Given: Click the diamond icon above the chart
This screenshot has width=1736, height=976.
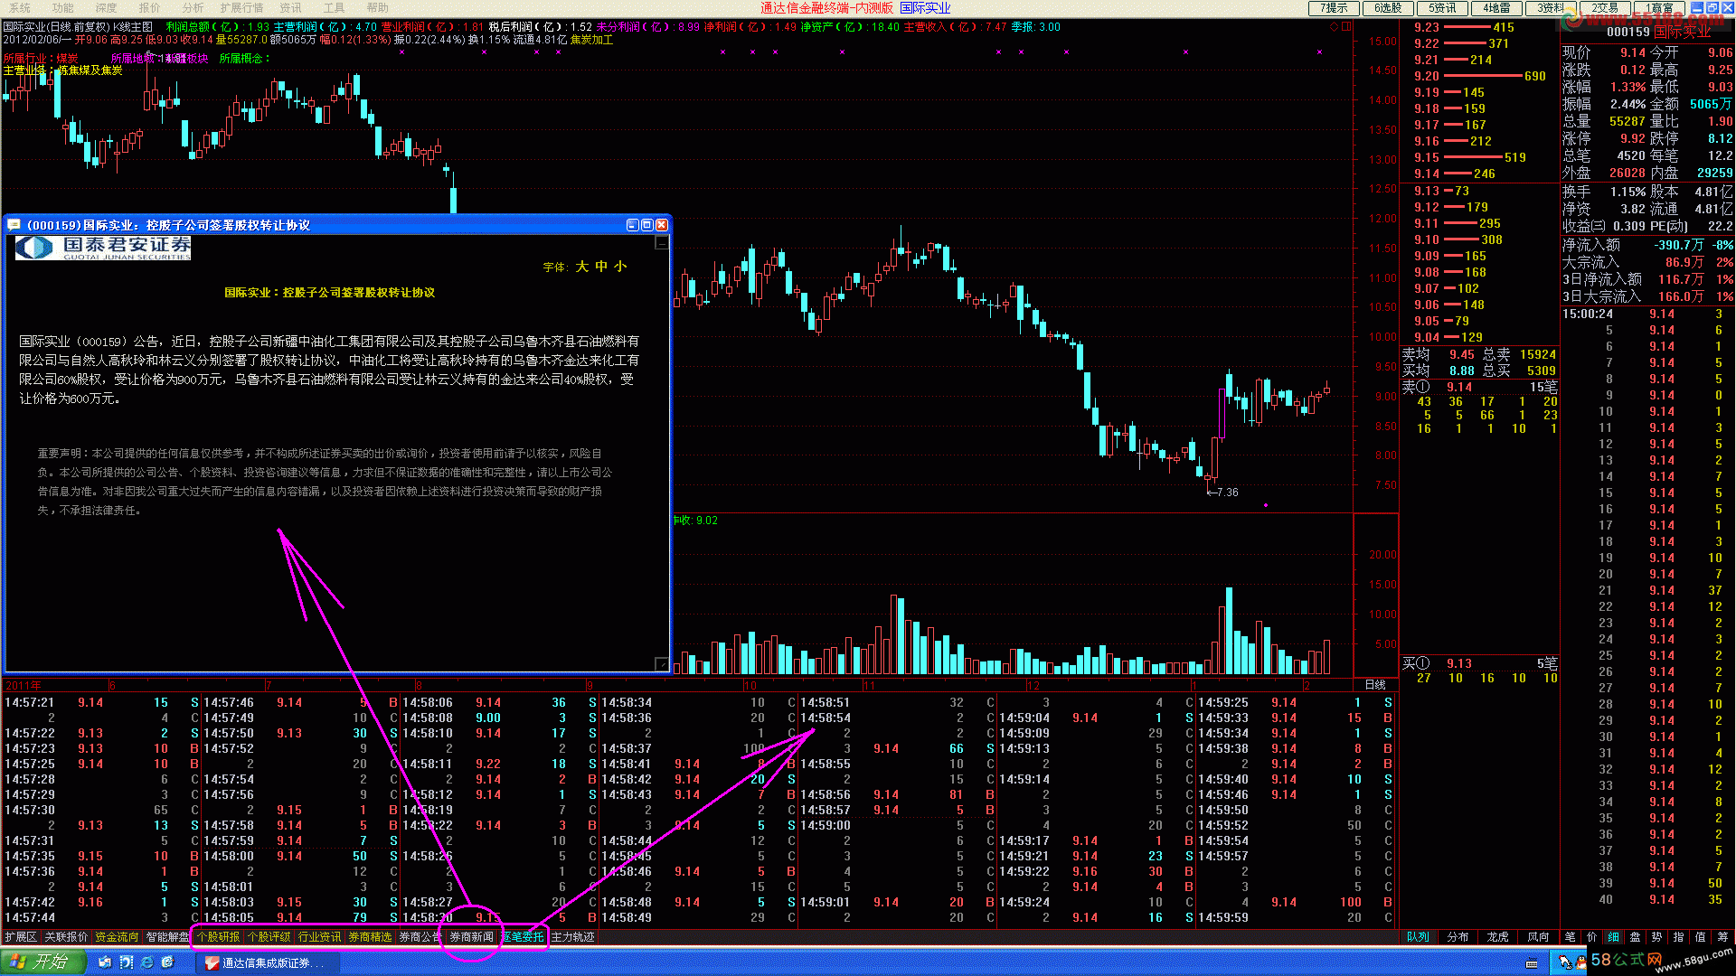Looking at the screenshot, I should (x=1334, y=27).
